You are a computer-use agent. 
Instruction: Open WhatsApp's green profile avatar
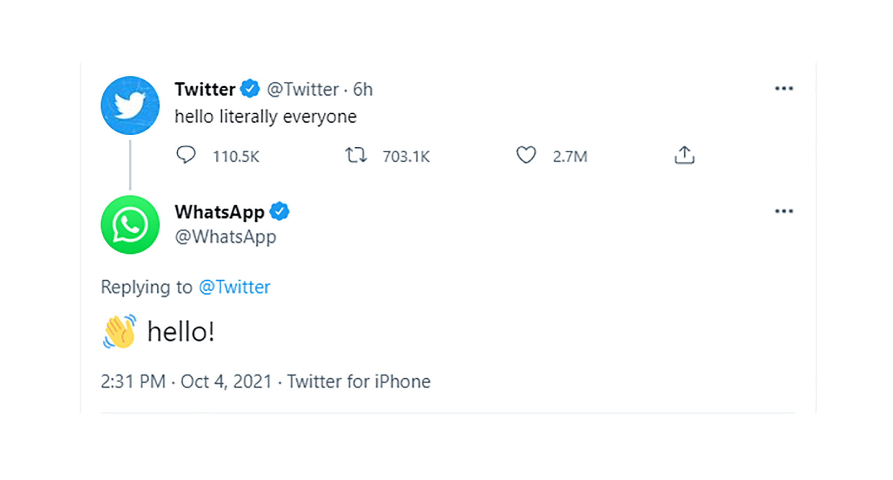(130, 225)
